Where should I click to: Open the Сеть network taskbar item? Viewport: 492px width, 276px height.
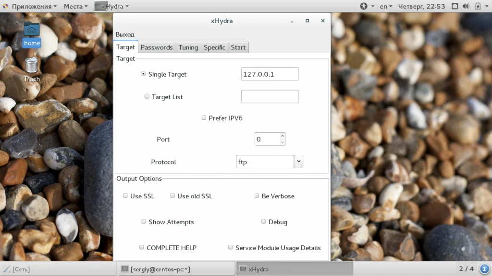point(16,269)
